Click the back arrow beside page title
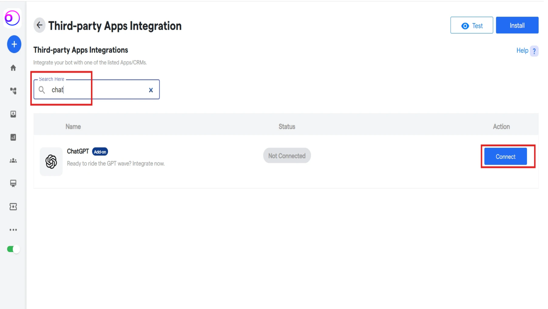The width and height of the screenshot is (548, 309). (x=39, y=25)
